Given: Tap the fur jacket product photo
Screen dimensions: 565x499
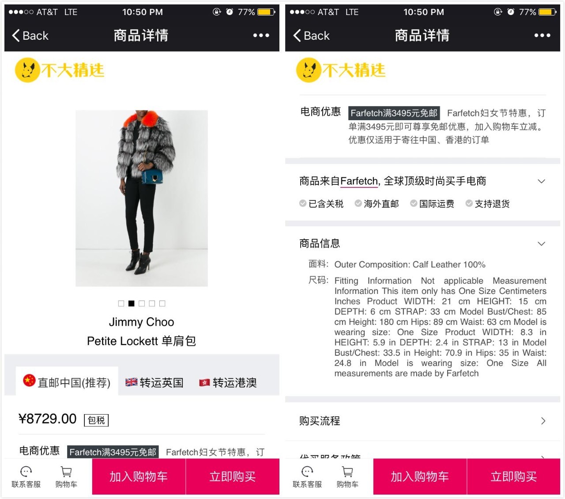Looking at the screenshot, I should click(142, 198).
